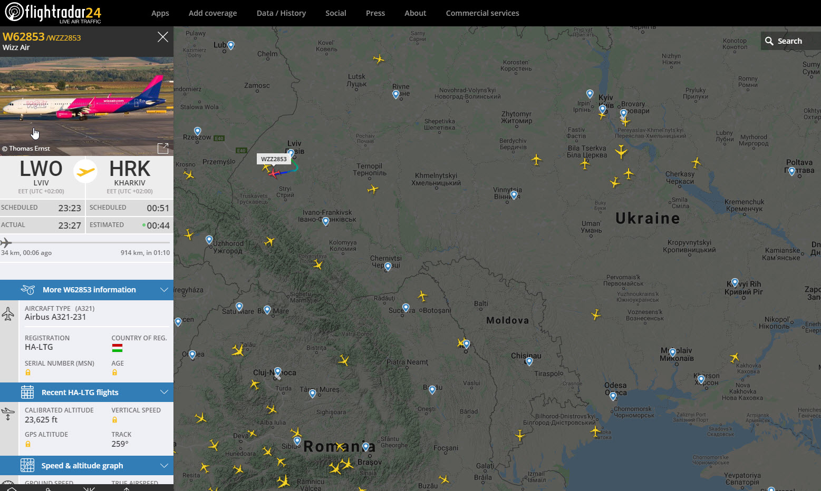Click the Mykolaiv airport pin
This screenshot has width=821, height=491.
pos(672,352)
